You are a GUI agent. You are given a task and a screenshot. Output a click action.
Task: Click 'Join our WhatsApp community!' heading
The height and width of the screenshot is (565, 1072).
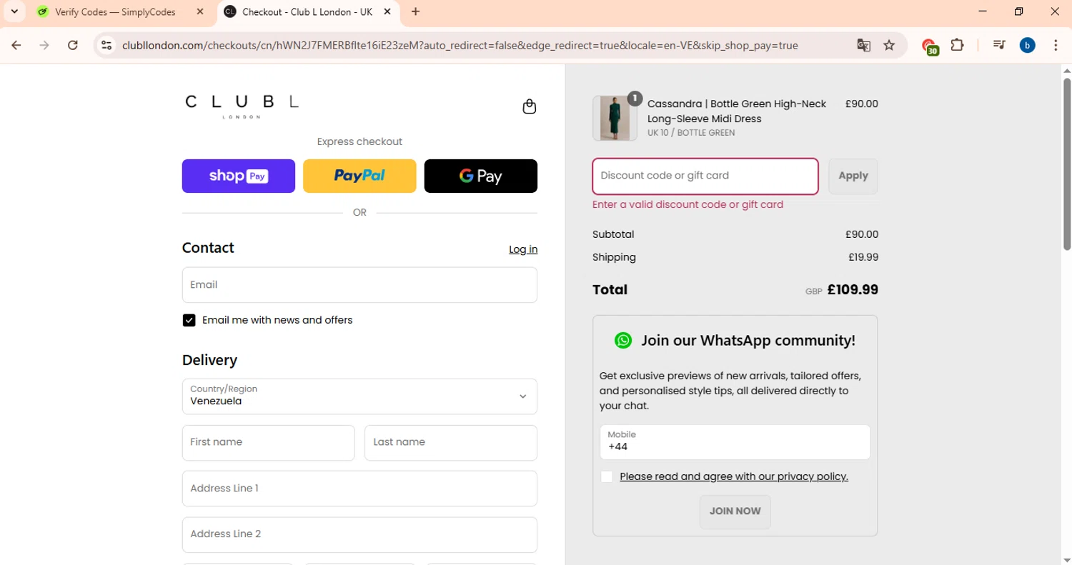[x=748, y=340]
